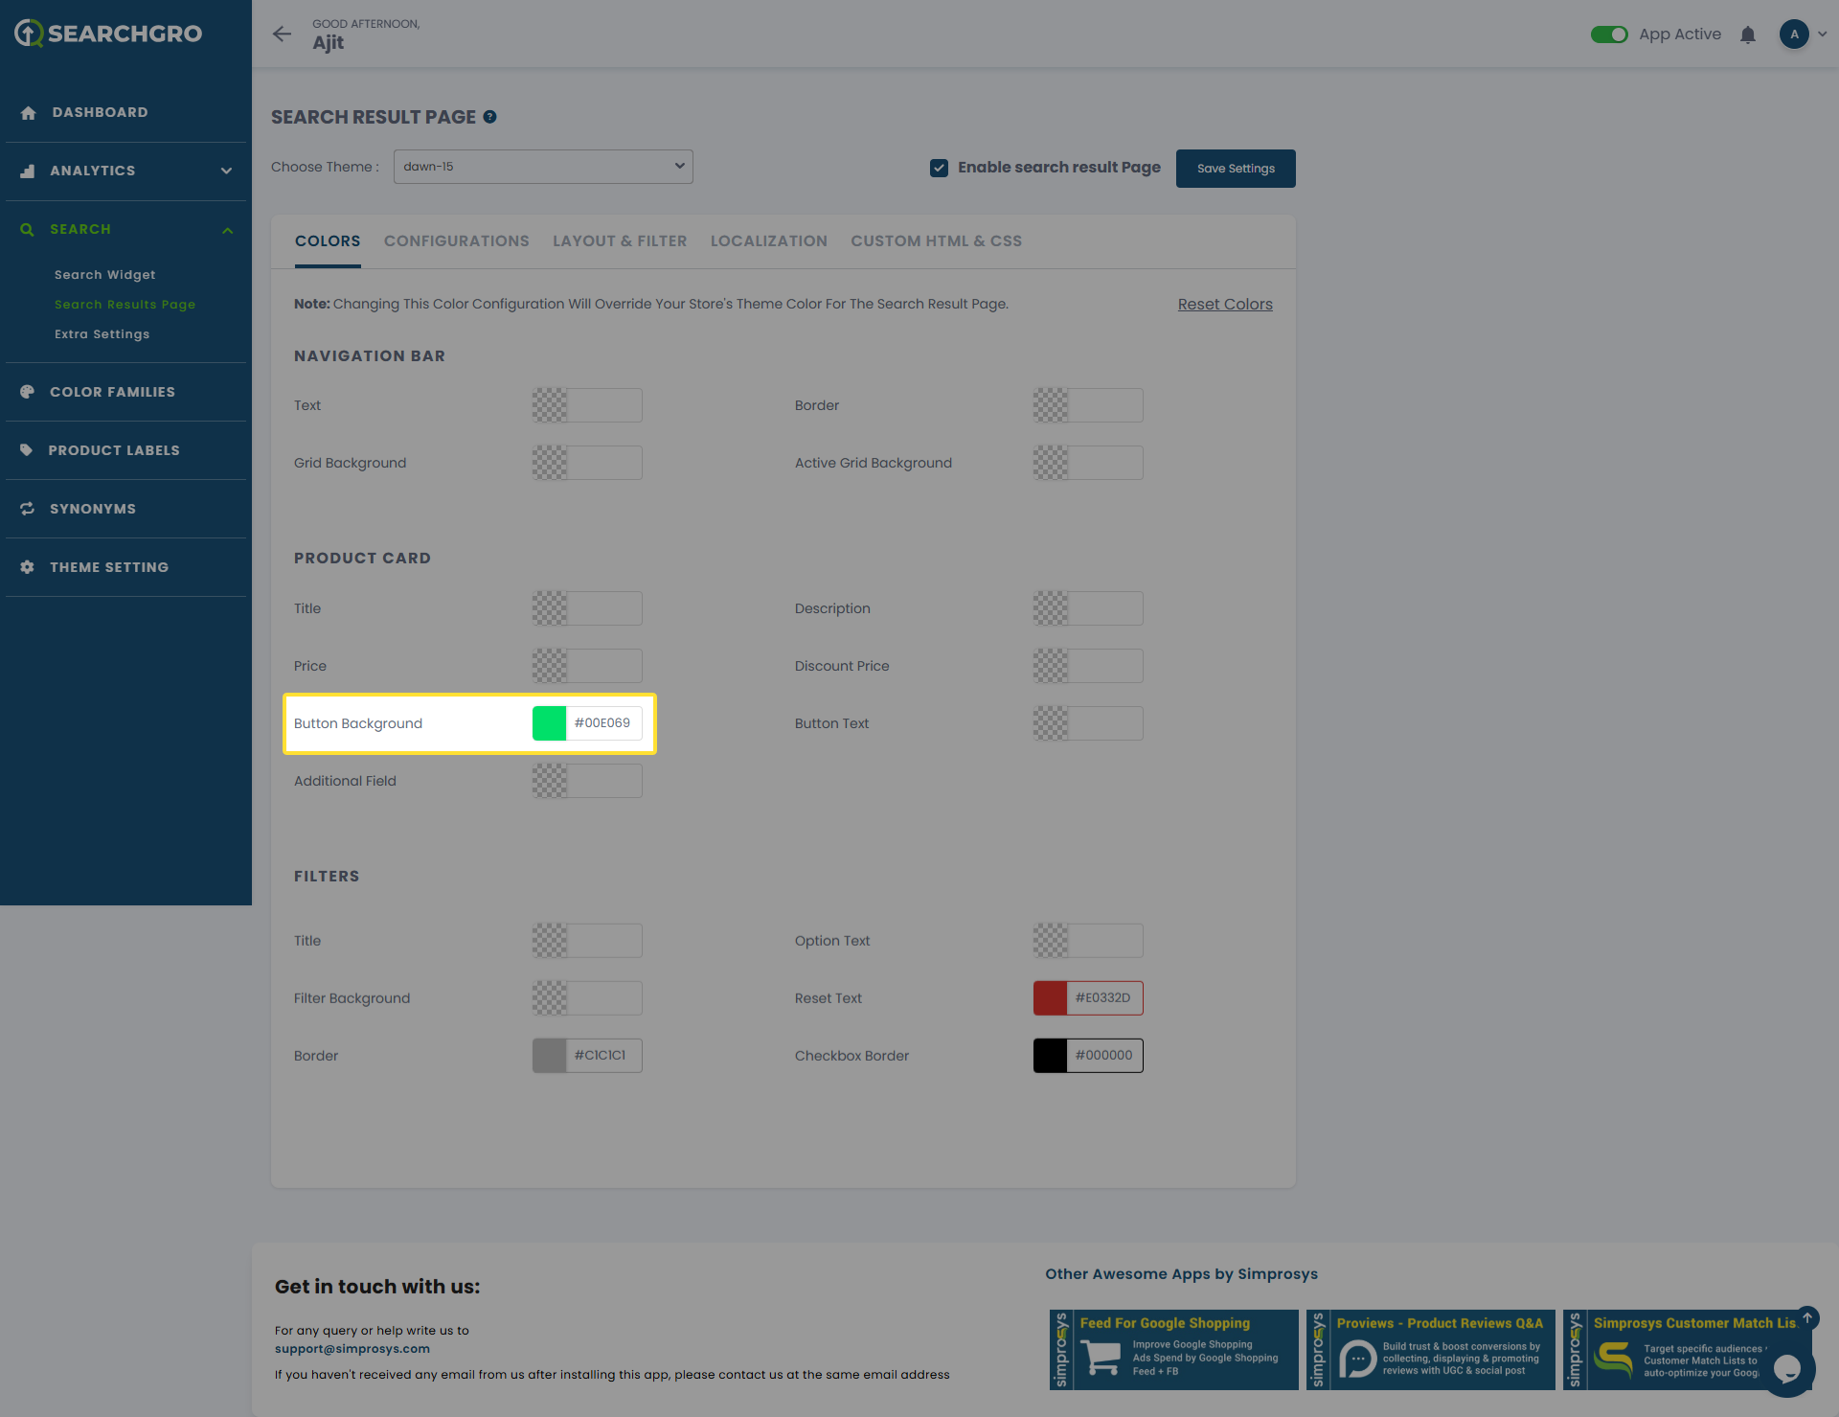Toggle the App Active switch

[x=1609, y=34]
